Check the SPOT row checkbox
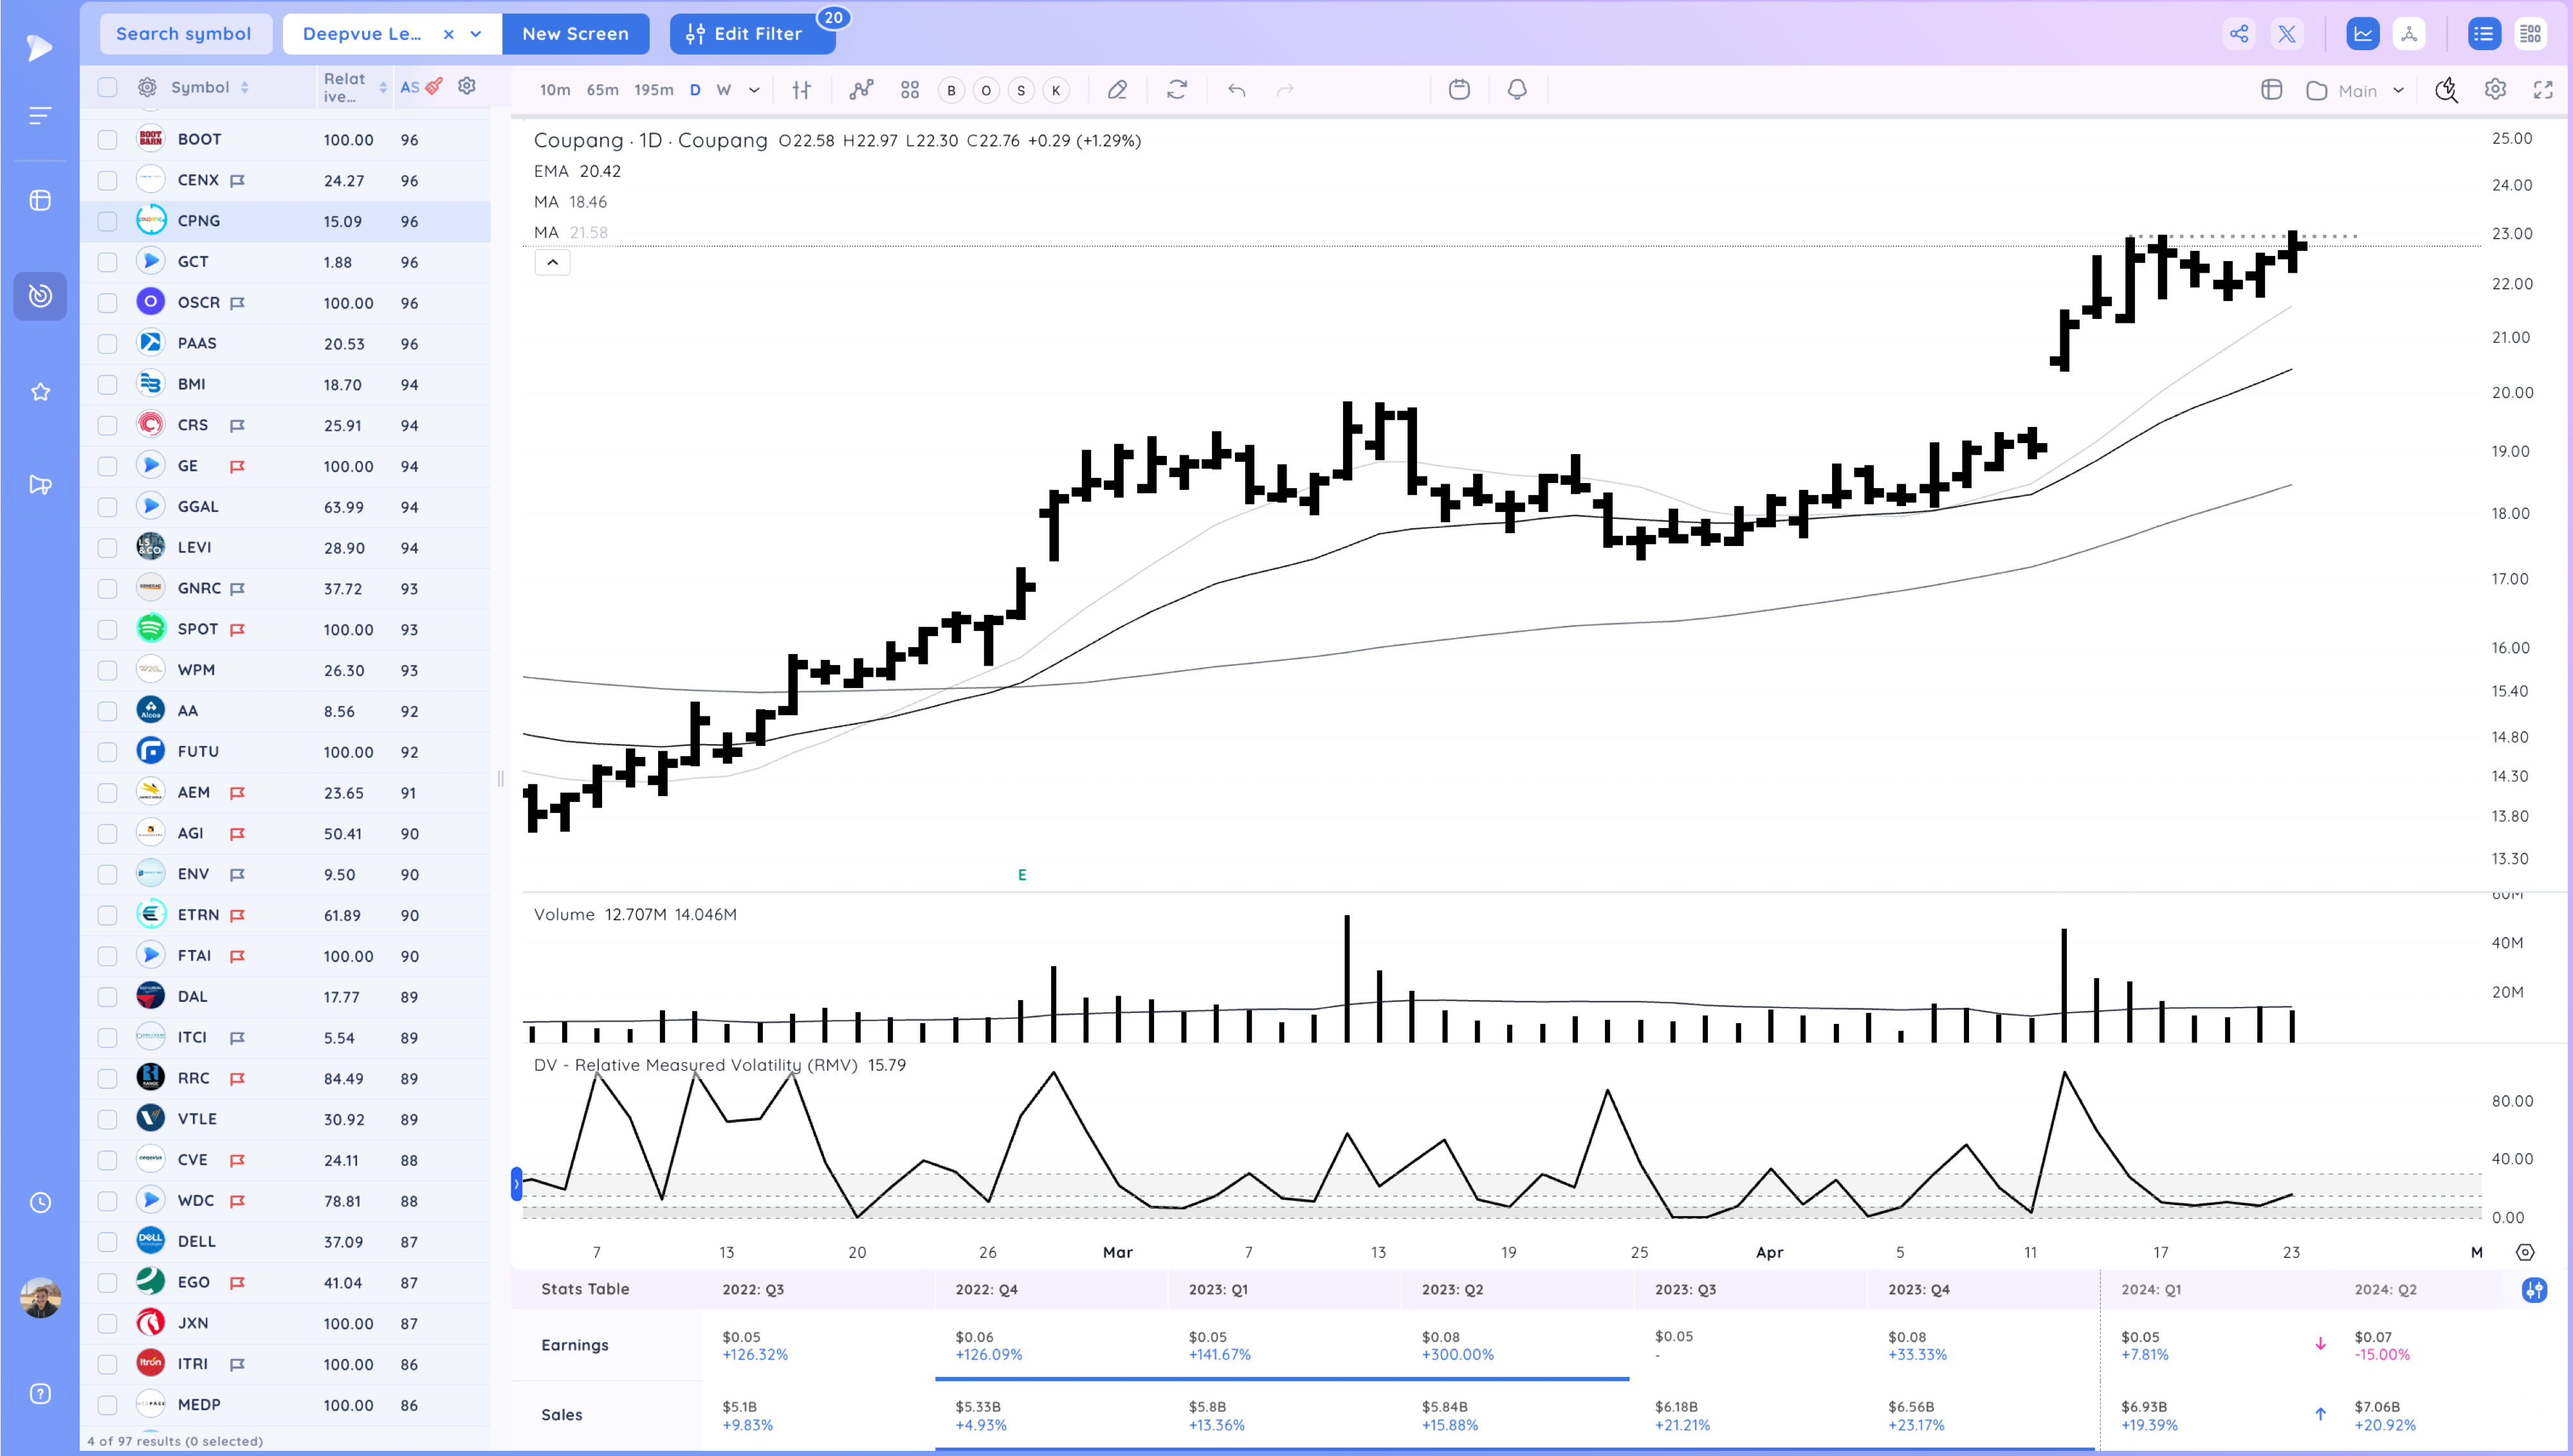The image size is (2573, 1456). (107, 629)
